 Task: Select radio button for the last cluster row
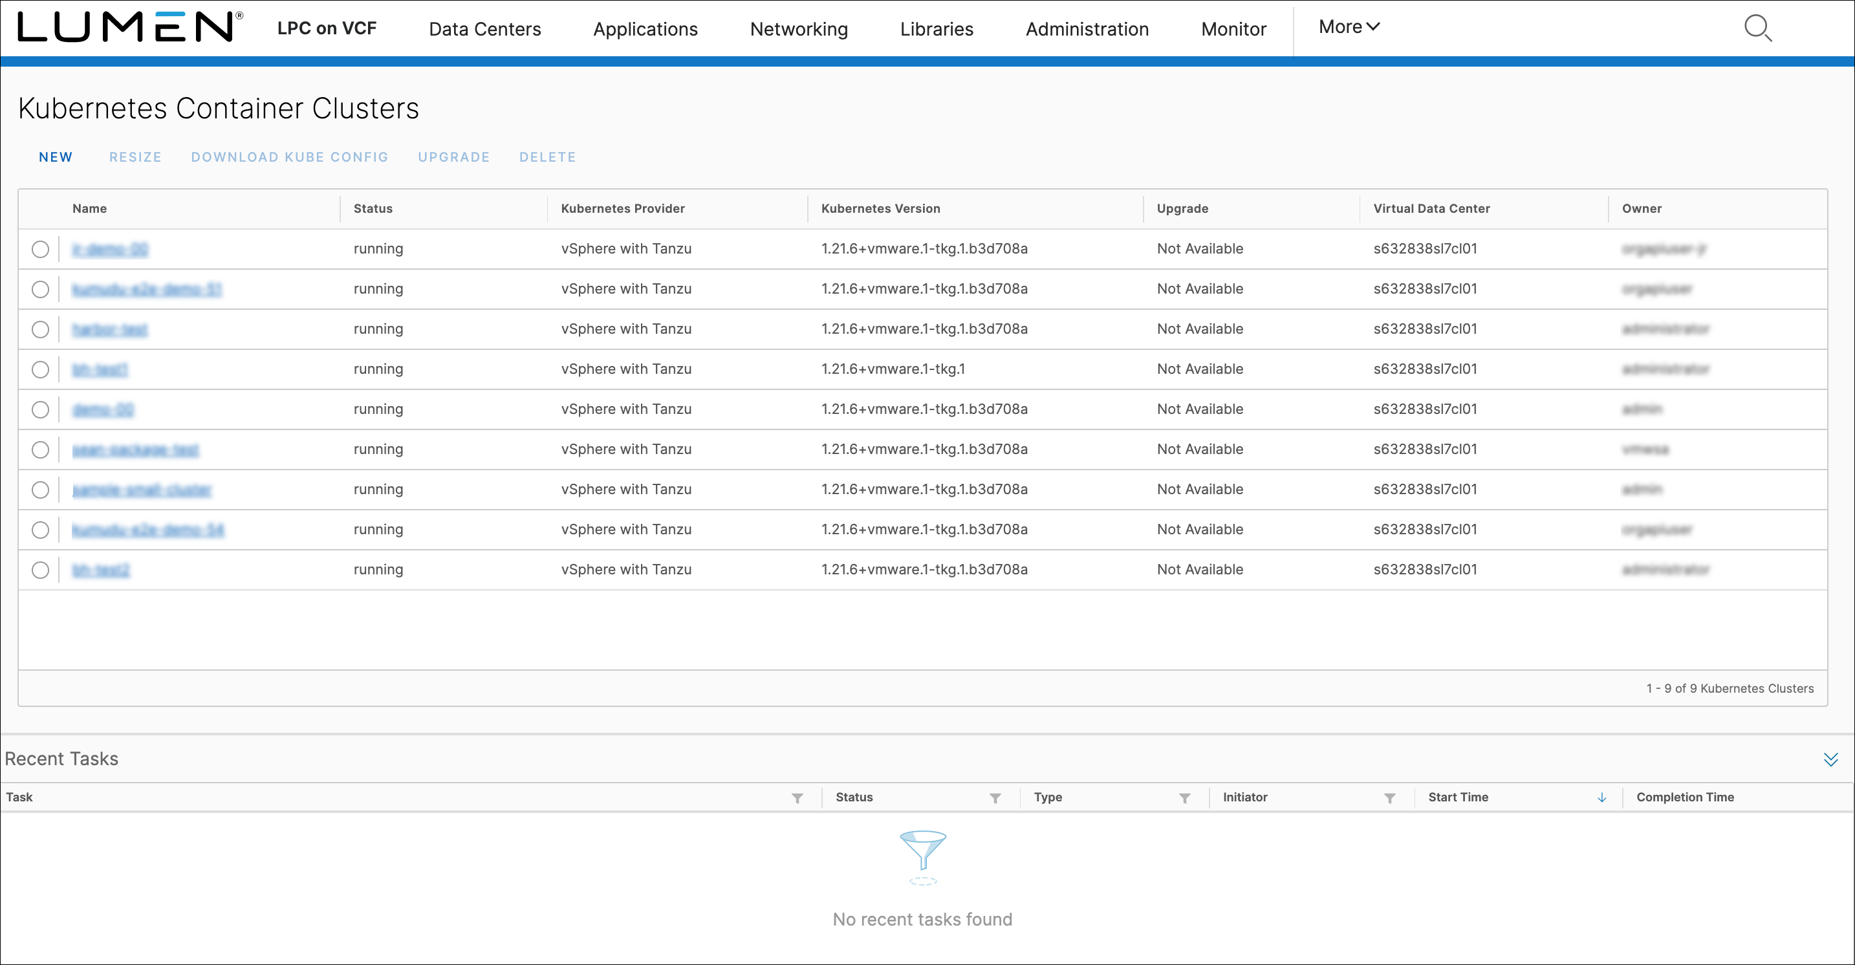coord(40,570)
